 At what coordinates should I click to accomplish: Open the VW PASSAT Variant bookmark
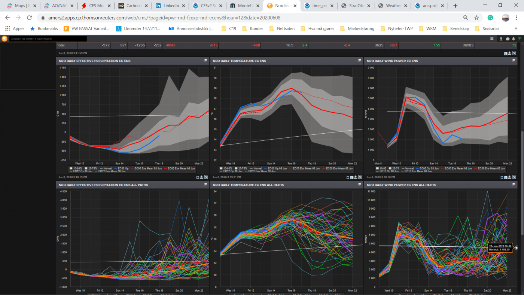tap(86, 28)
